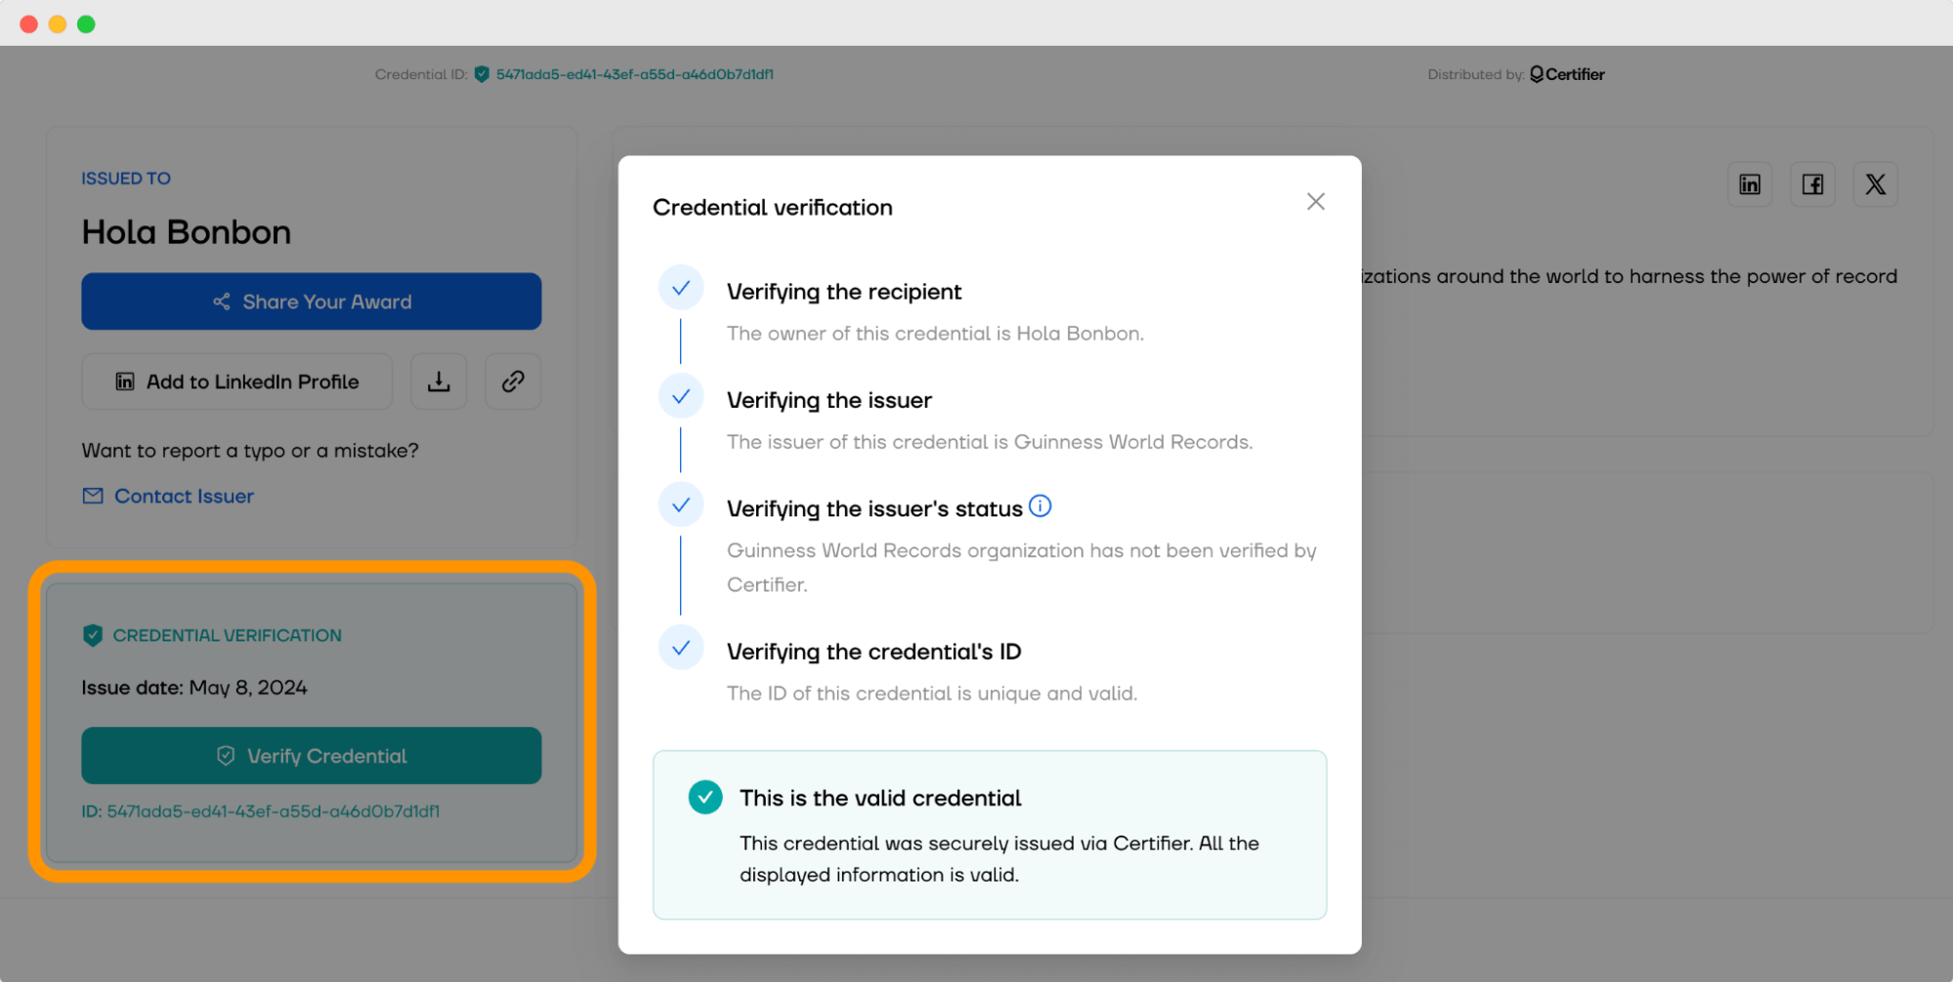Click the Share Your Award button
Image resolution: width=1953 pixels, height=983 pixels.
pos(311,302)
